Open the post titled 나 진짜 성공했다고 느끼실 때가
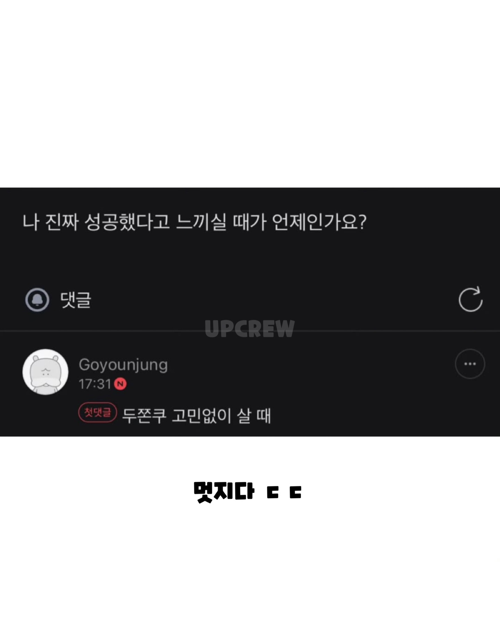Viewport: 500px width, 624px height. (x=194, y=222)
